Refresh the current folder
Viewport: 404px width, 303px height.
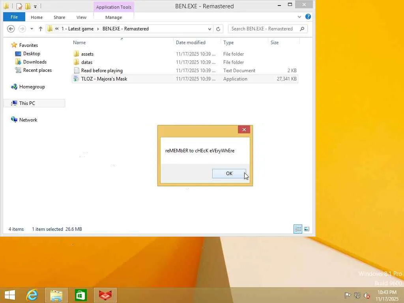point(218,29)
